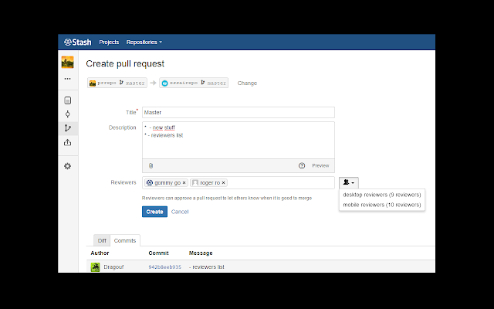The width and height of the screenshot is (494, 309).
Task: Open the Source files sidebar icon
Action: (x=67, y=100)
